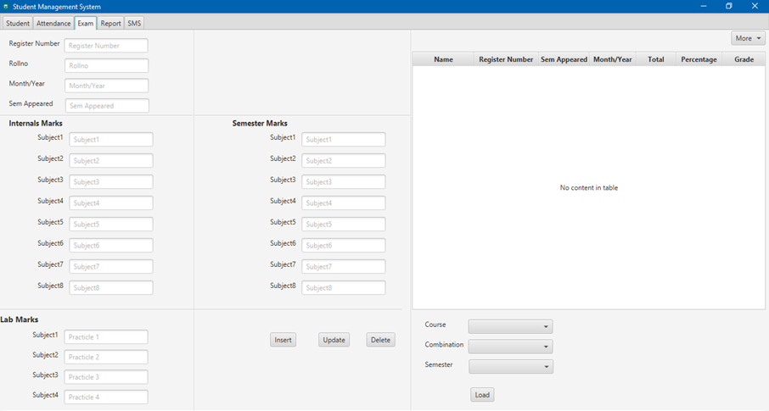The height and width of the screenshot is (411, 769).
Task: Focus Semester Marks Subject4 field
Action: click(343, 203)
